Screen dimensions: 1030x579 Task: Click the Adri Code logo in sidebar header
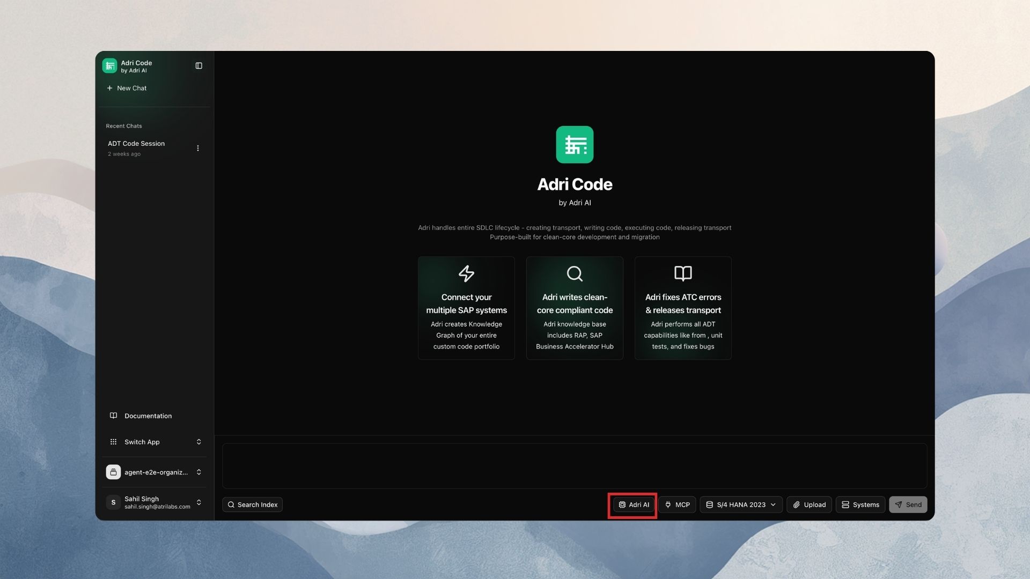[109, 66]
